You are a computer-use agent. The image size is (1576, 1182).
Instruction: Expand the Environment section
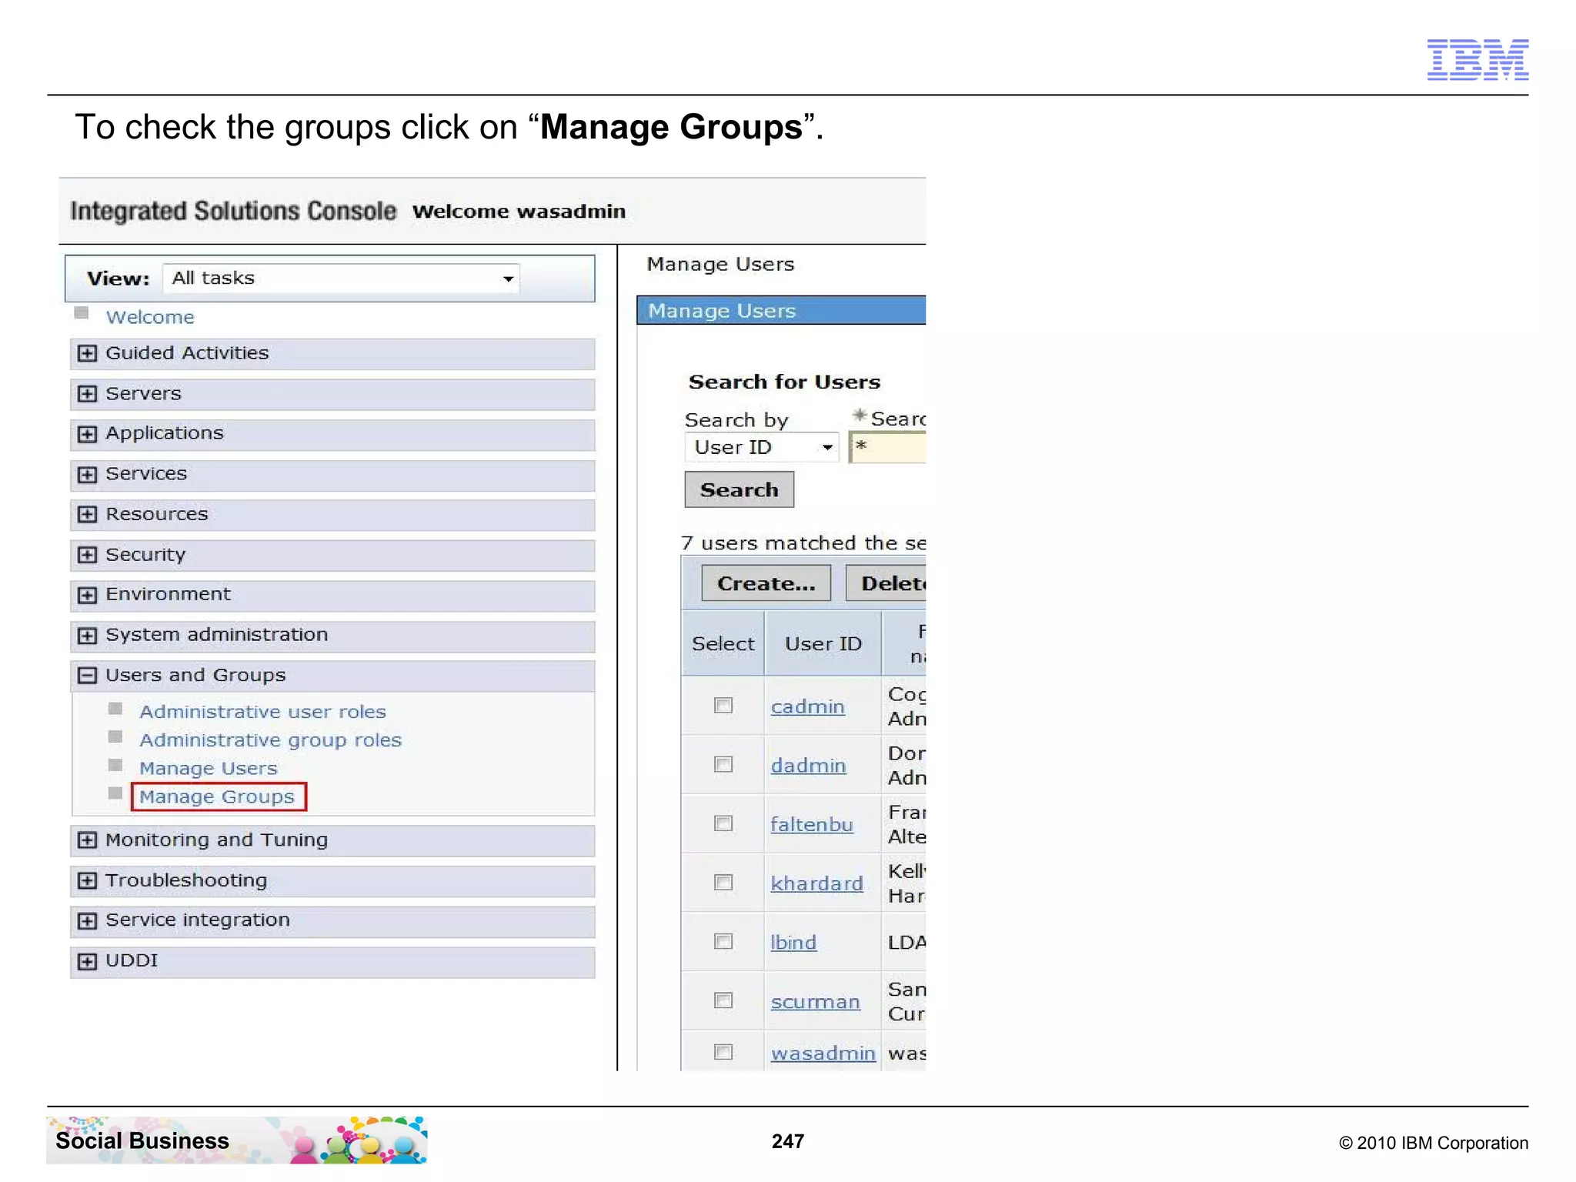88,595
